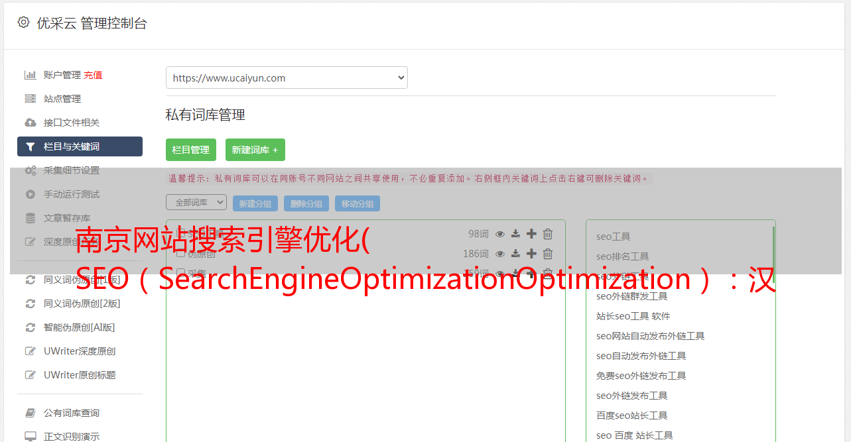Click the gears icon for 采集细节设置

click(31, 170)
